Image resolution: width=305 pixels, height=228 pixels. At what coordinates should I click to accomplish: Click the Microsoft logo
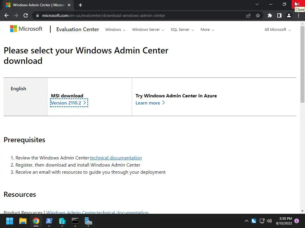coord(26,29)
